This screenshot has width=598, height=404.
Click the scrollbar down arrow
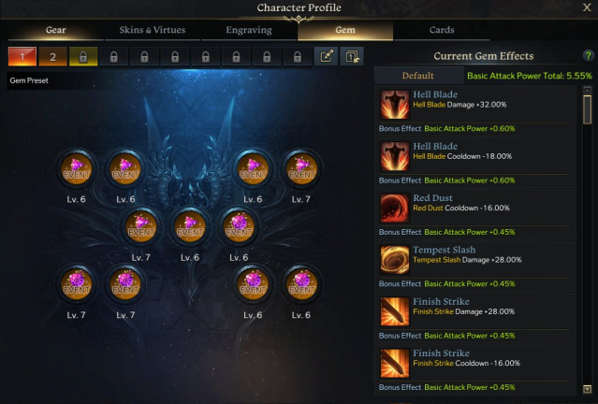[x=588, y=389]
